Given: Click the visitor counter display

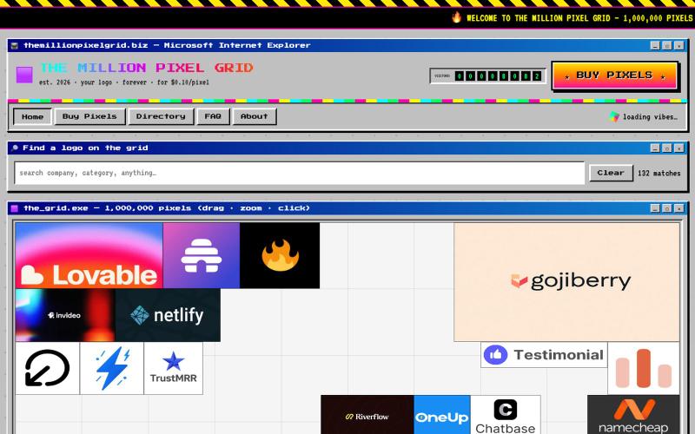Looking at the screenshot, I should click(x=487, y=76).
